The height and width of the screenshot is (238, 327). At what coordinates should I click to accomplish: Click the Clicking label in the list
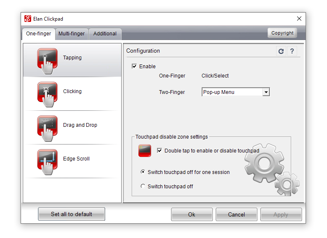(72, 91)
